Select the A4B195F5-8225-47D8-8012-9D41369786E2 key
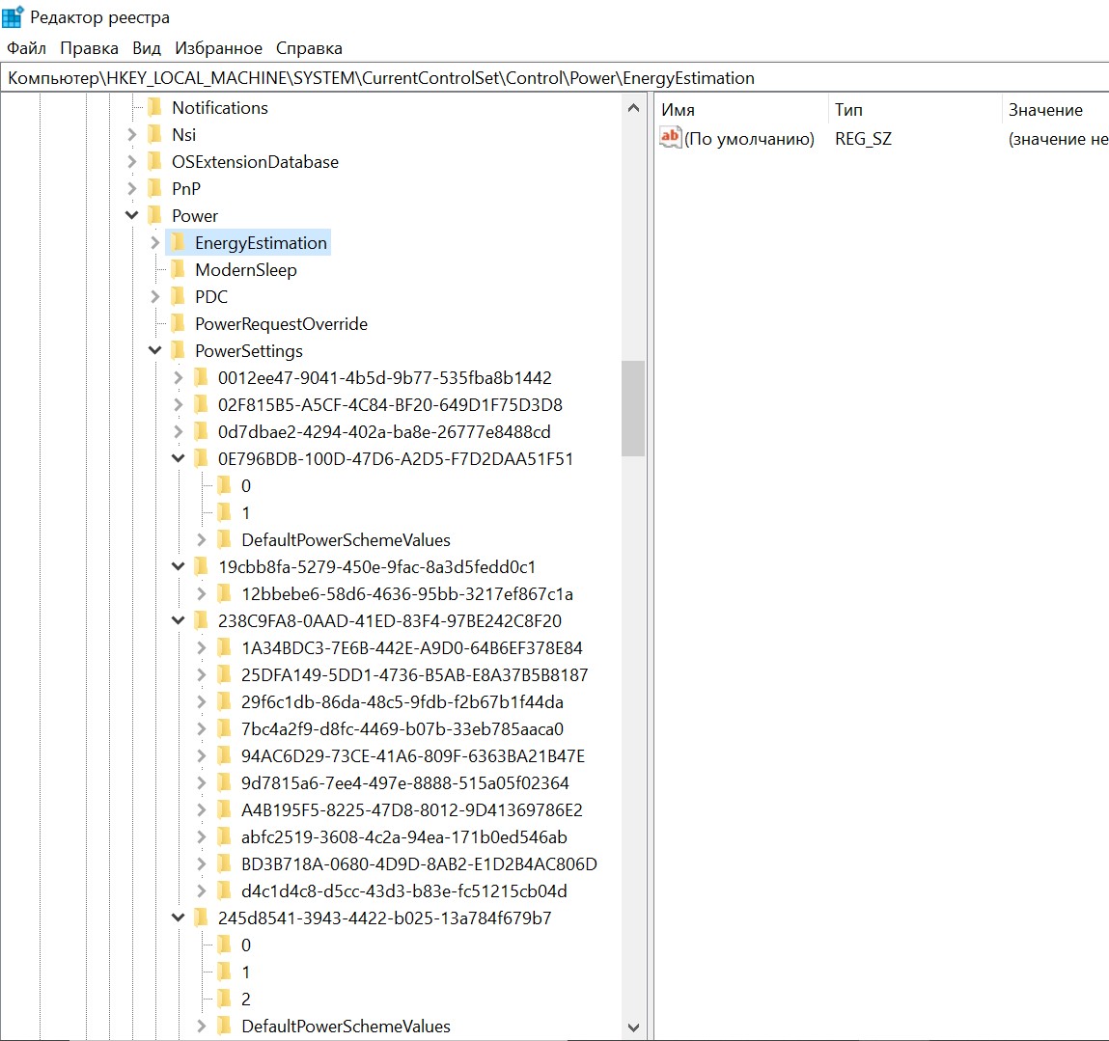This screenshot has width=1109, height=1041. coord(411,809)
